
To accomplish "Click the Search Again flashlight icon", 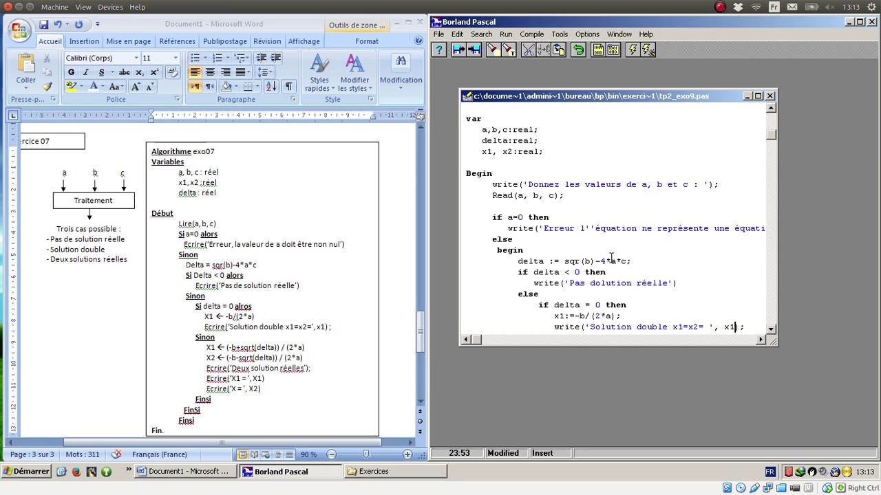I will 509,49.
